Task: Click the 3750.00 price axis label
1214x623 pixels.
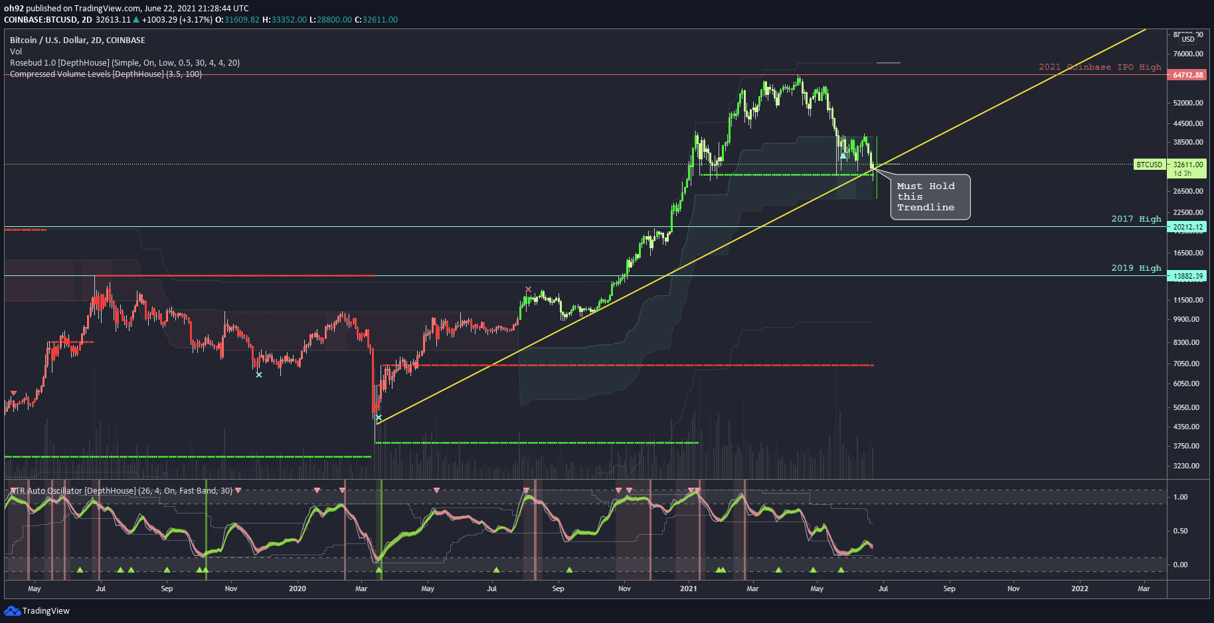Action: [x=1186, y=446]
